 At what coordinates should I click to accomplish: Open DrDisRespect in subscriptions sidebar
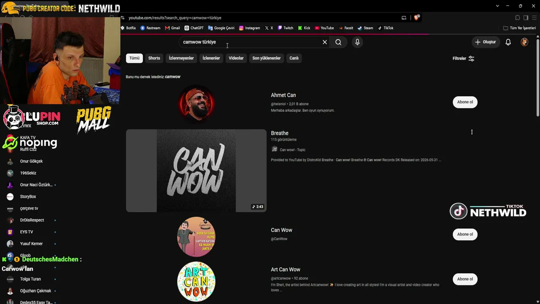point(32,220)
